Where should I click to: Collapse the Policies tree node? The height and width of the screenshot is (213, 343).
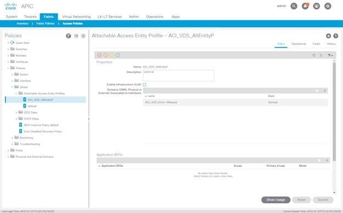8,68
